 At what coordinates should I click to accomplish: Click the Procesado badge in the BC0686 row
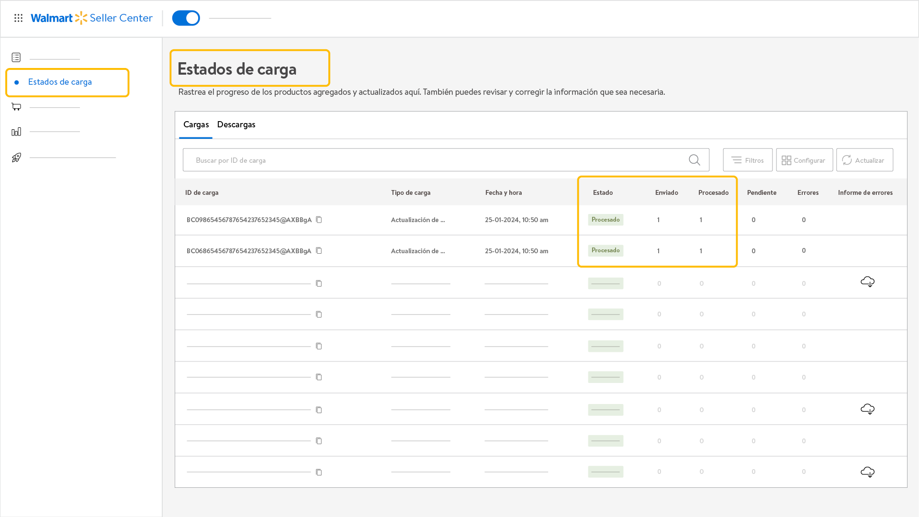(605, 250)
